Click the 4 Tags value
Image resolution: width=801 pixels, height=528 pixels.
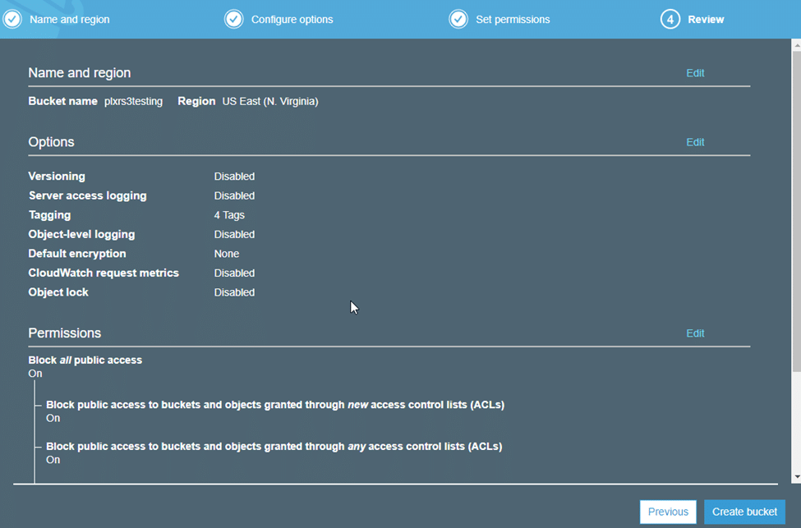(229, 215)
